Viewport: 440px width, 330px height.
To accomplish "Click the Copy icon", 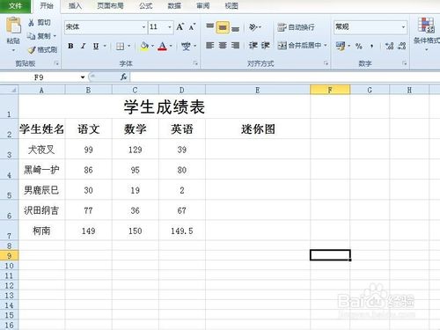I will point(32,36).
